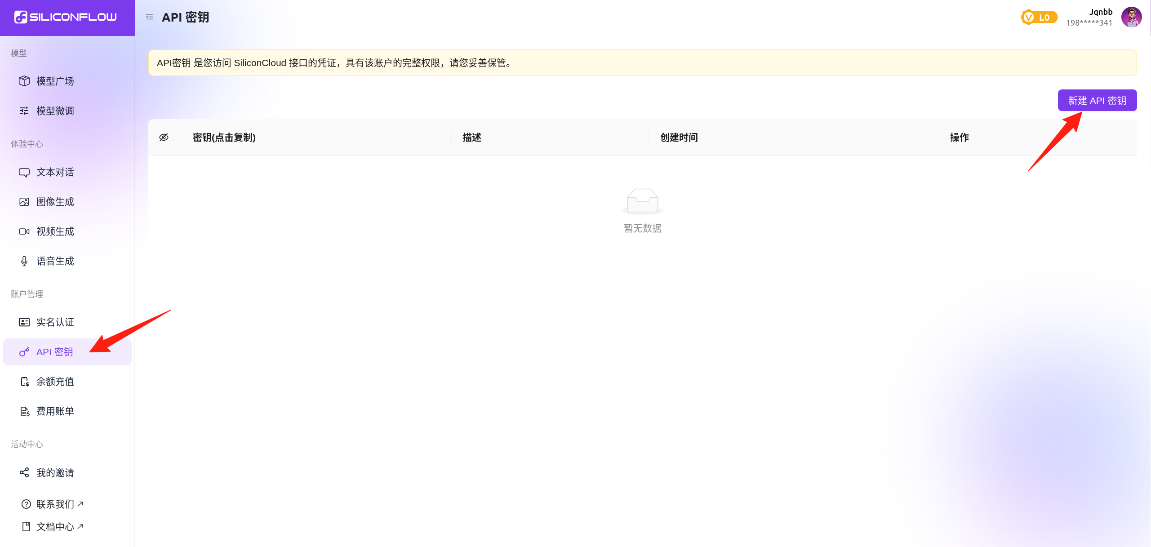Image resolution: width=1151 pixels, height=547 pixels.
Task: Click the 新建 API 密钥 button
Action: click(1097, 100)
